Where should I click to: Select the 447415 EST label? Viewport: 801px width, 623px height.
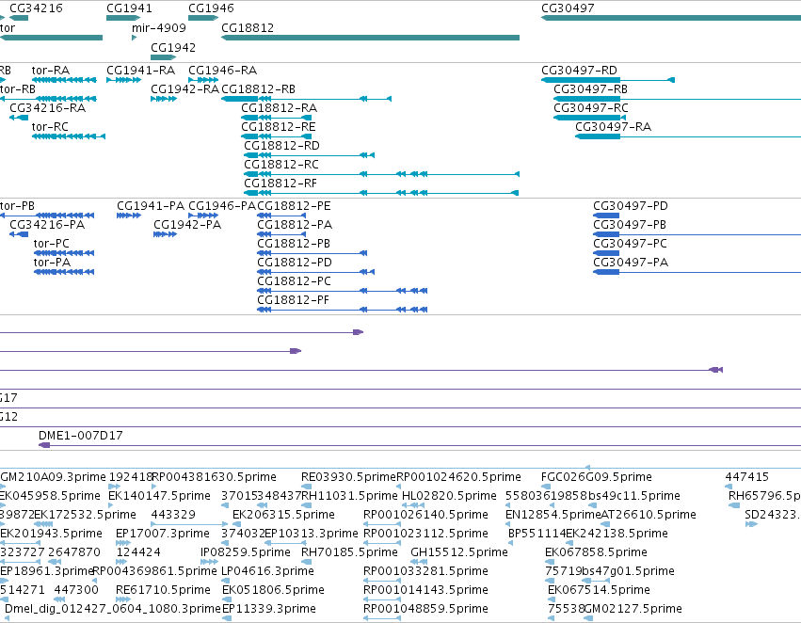746,477
